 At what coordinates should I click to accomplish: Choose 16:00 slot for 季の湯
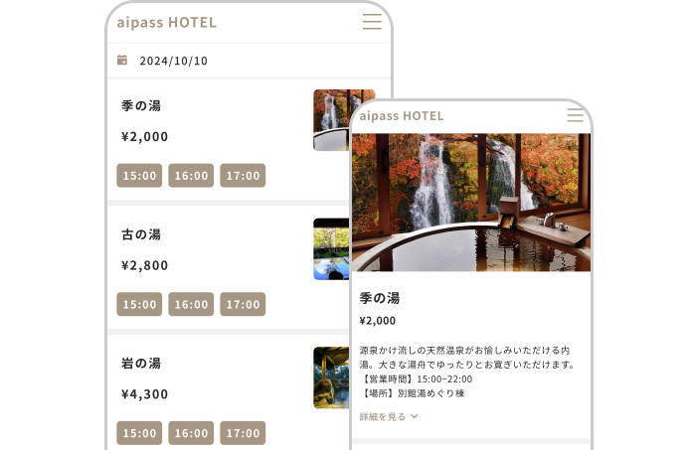point(191,176)
